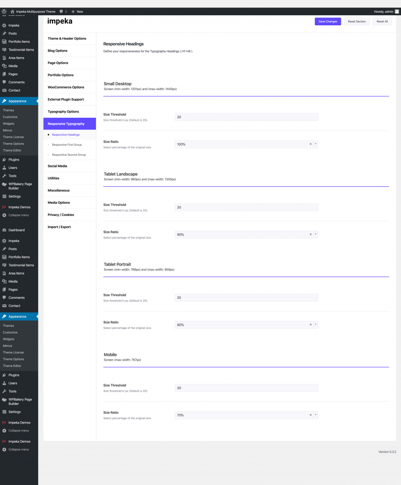This screenshot has width=401, height=485.
Task: Open the Small Desktop Size Ratio dropdown
Action: (x=315, y=144)
